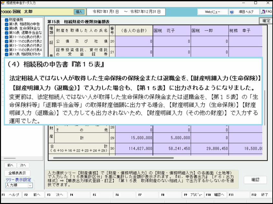The image size is (273, 204).
Task: Click the 29,886,450 cell in row 30
Action: [210, 149]
